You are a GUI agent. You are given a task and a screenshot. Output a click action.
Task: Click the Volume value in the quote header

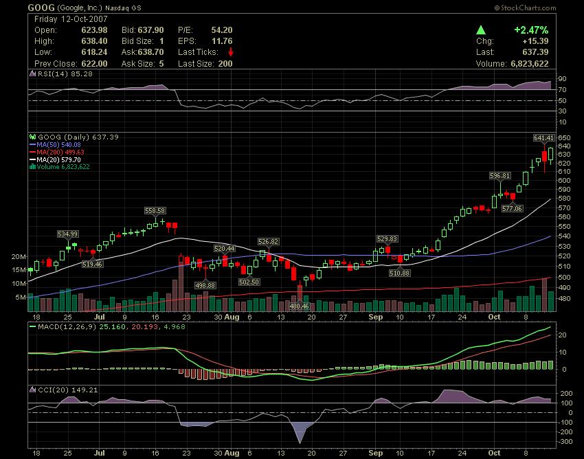pos(530,64)
